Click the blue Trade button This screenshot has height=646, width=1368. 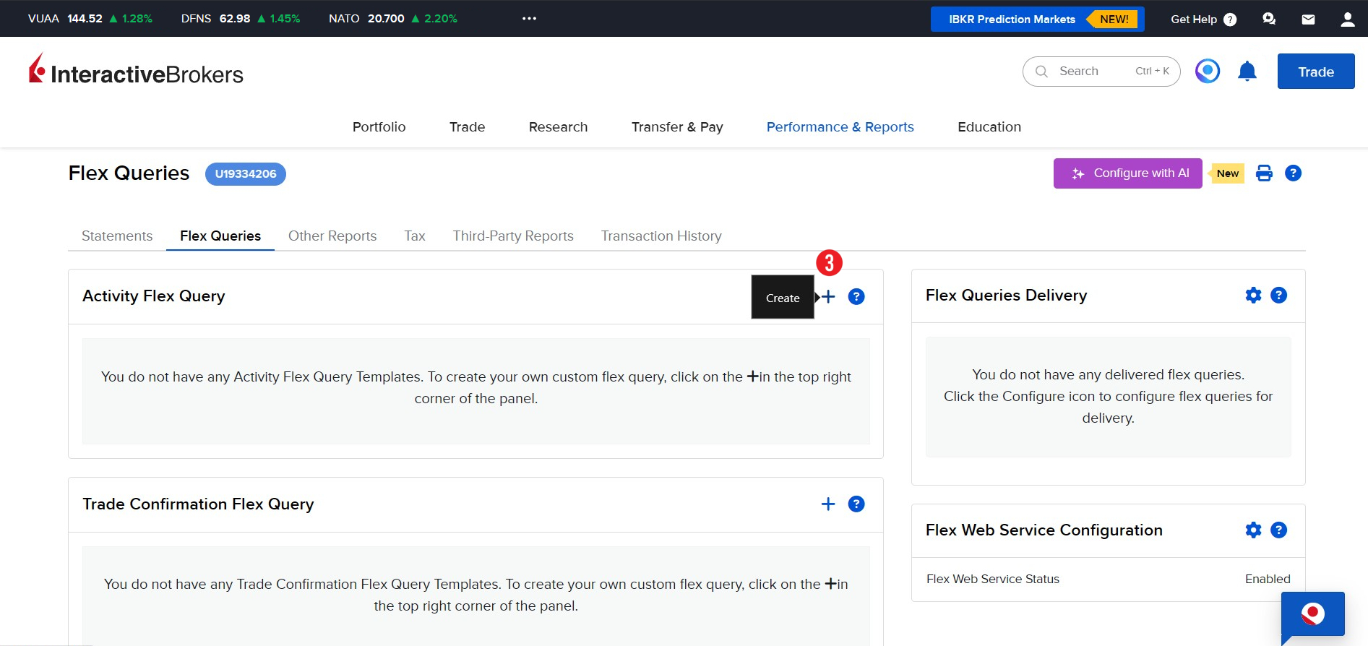[1316, 72]
